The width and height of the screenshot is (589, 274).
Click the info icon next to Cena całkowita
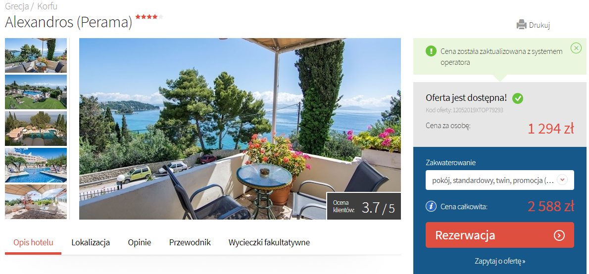431,206
